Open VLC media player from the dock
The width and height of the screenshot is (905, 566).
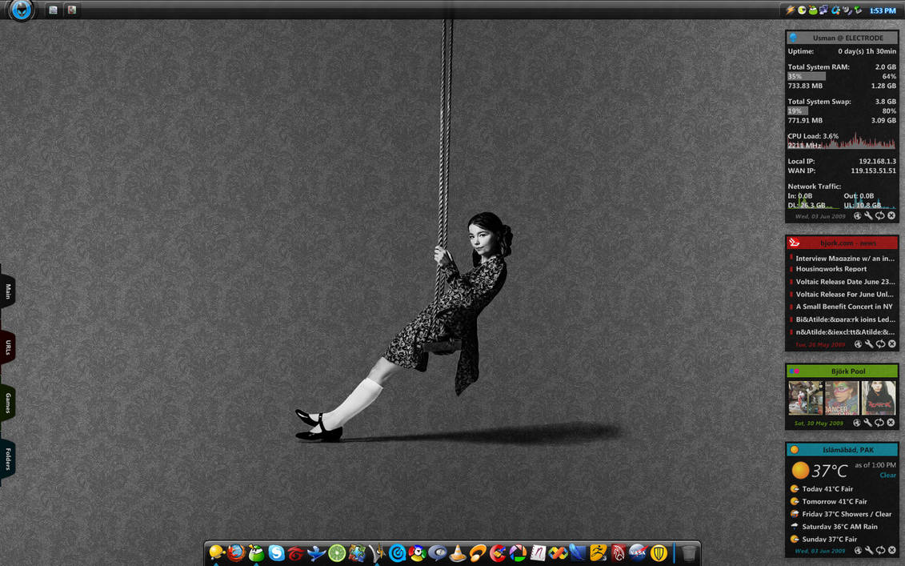[458, 553]
